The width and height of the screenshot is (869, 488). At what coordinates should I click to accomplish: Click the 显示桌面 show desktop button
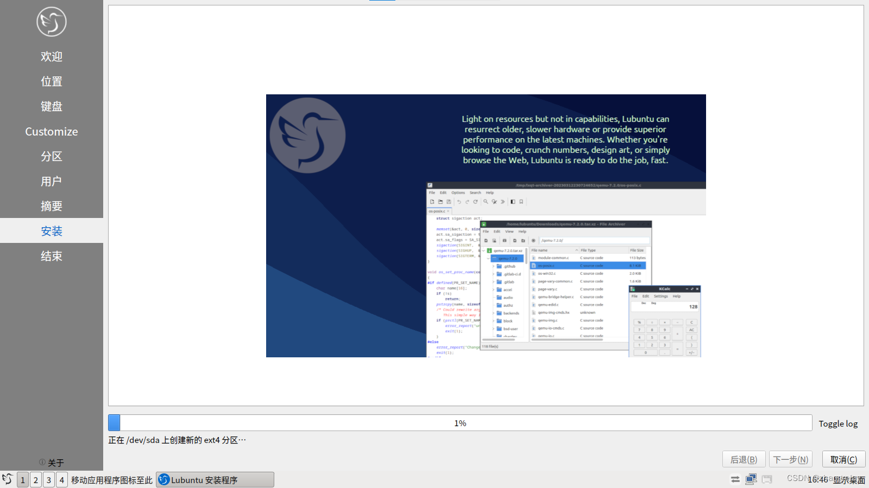coord(849,480)
